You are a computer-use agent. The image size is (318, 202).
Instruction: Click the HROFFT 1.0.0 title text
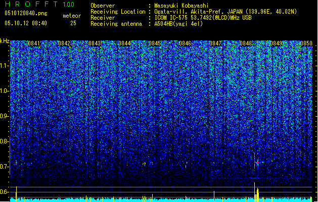[40, 4]
